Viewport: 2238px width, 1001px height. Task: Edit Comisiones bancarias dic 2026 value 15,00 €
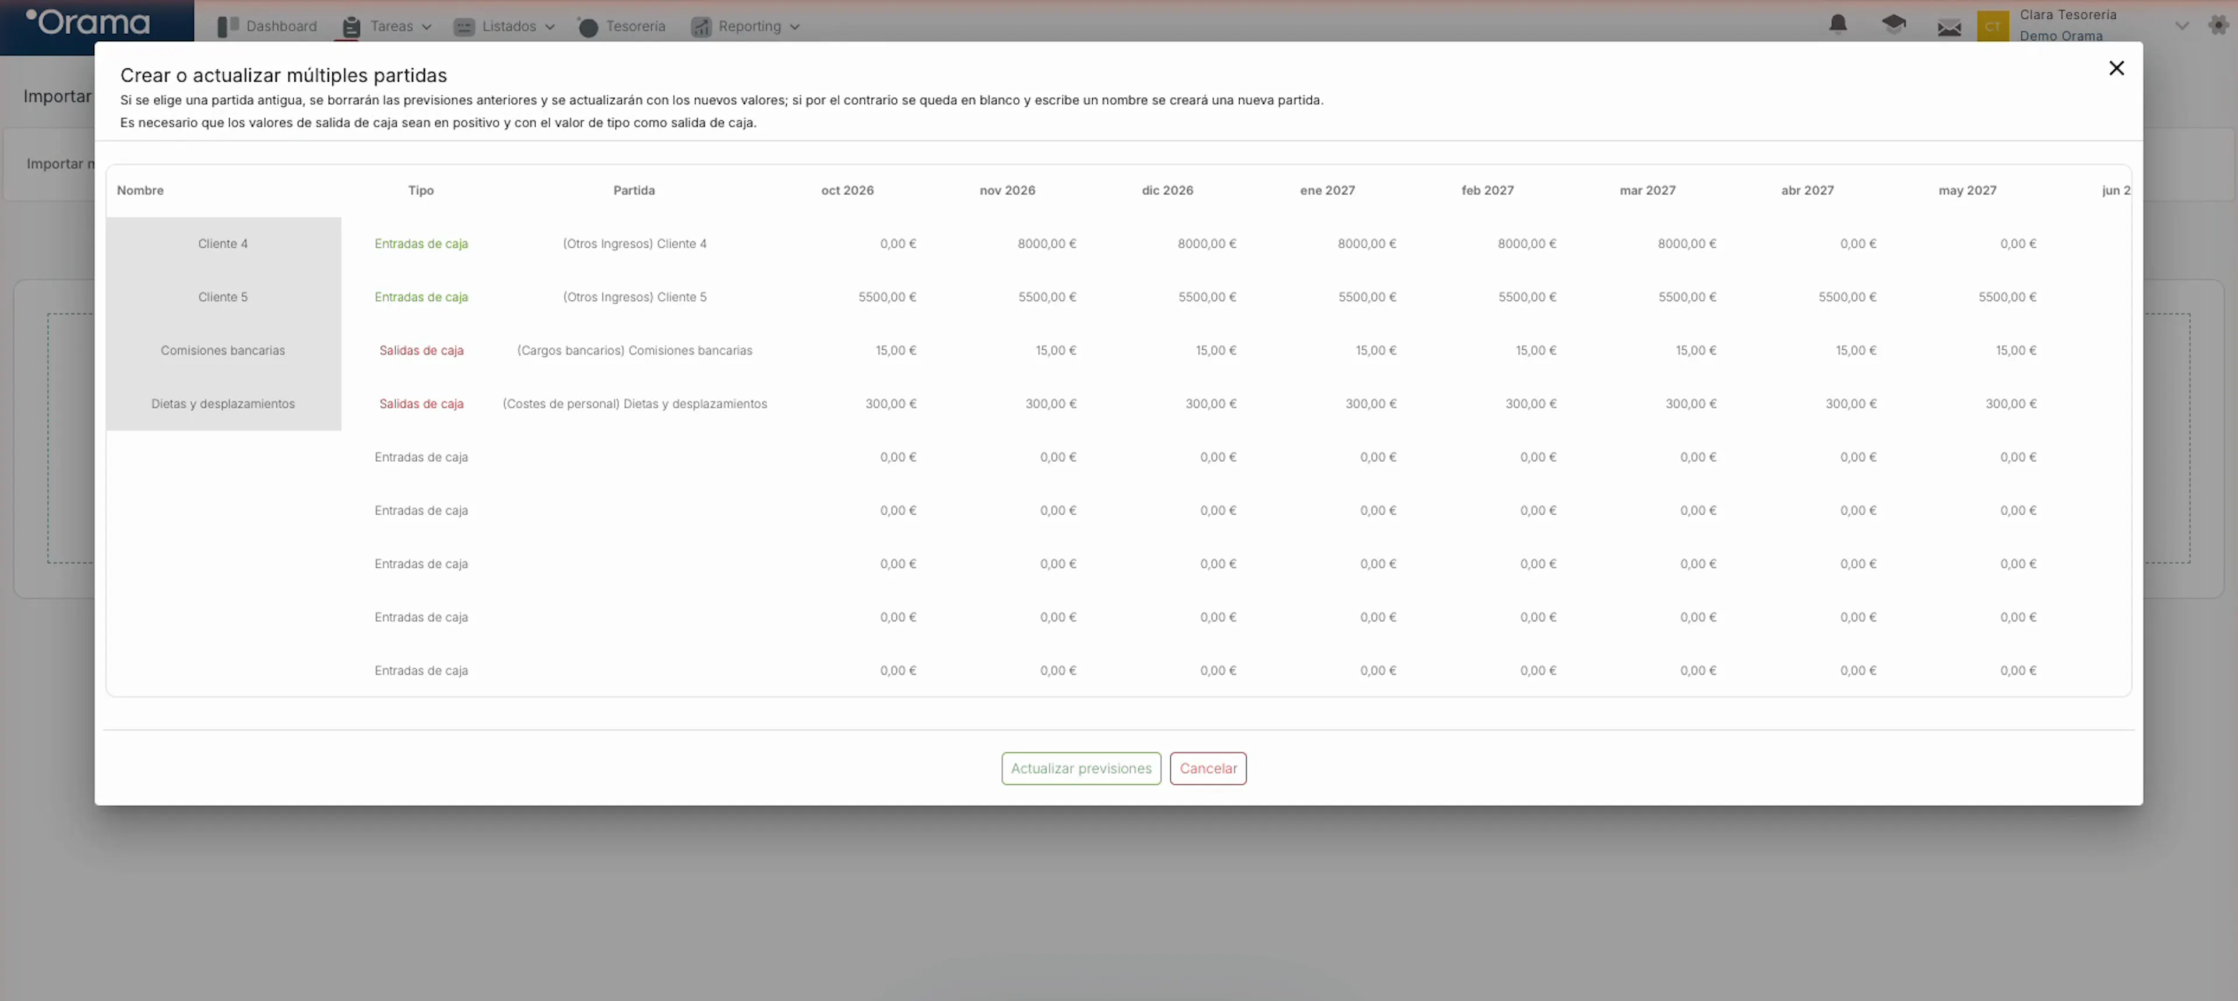1215,350
